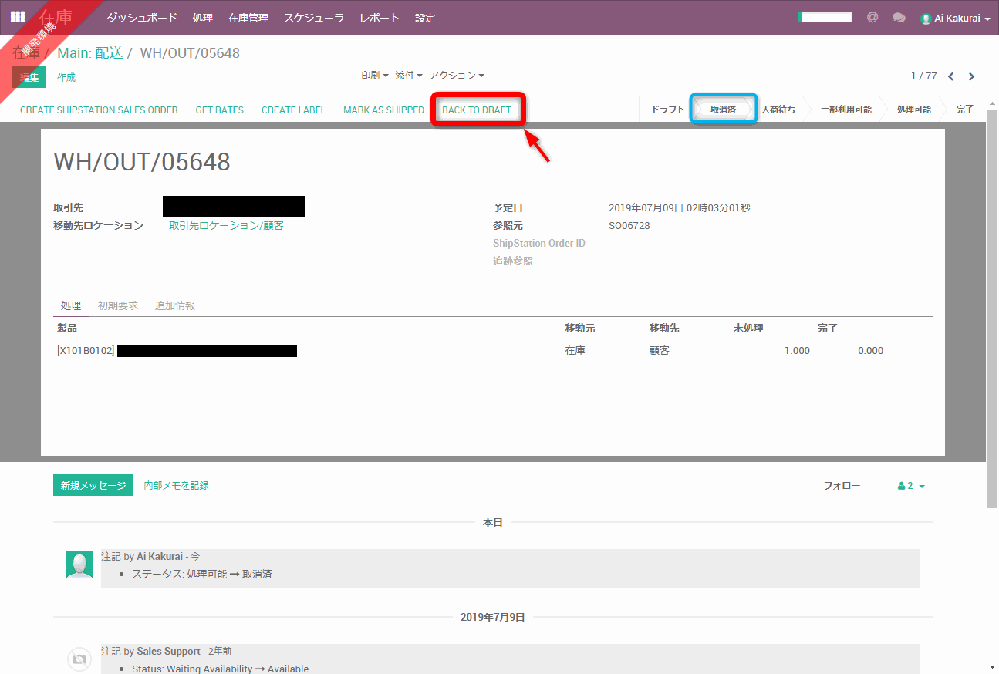Expand the 印刷 dropdown
The image size is (999, 674).
[374, 76]
